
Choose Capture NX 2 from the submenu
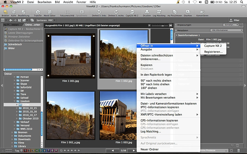click(213, 46)
